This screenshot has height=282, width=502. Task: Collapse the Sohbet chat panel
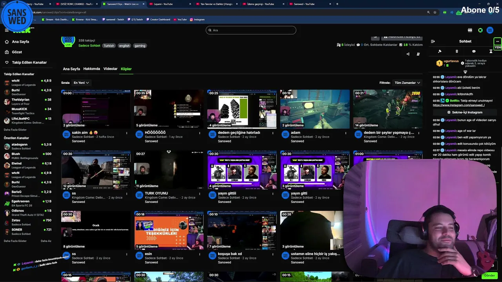(433, 41)
